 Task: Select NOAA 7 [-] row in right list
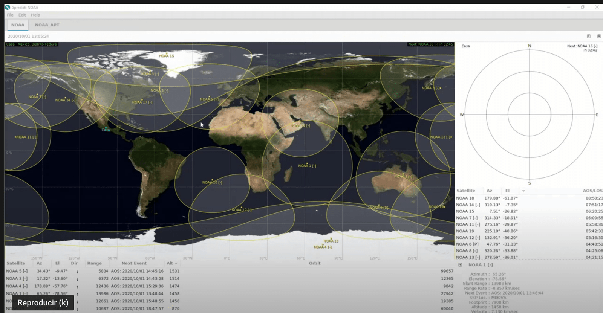529,218
